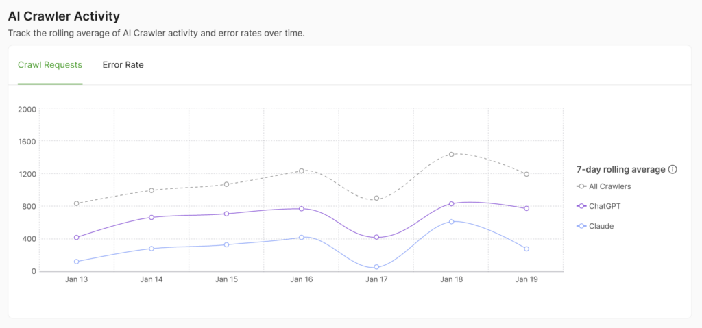The height and width of the screenshot is (328, 702).
Task: Toggle the ChatGPT legend entry
Action: tap(598, 206)
